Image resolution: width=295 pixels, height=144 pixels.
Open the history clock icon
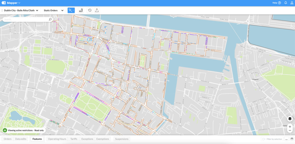[90, 10]
